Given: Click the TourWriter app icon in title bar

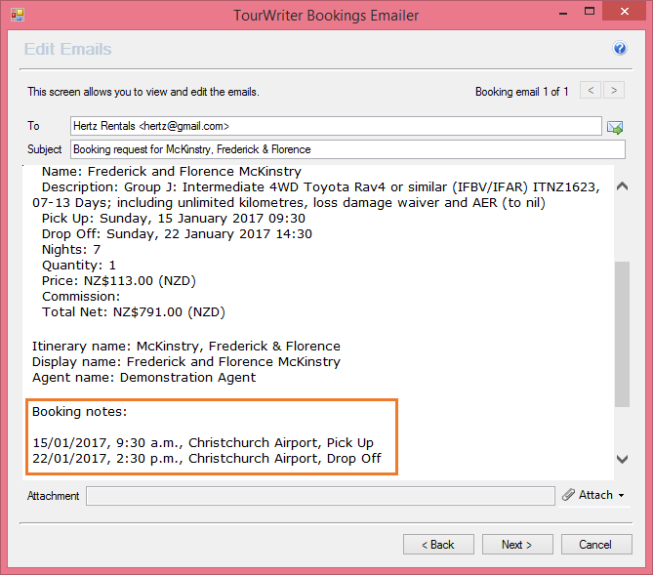Looking at the screenshot, I should (x=17, y=15).
